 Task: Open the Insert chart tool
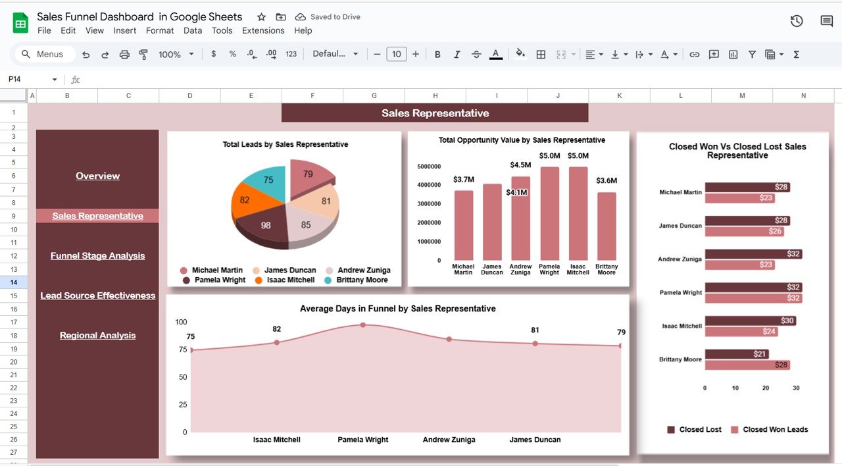pyautogui.click(x=733, y=55)
